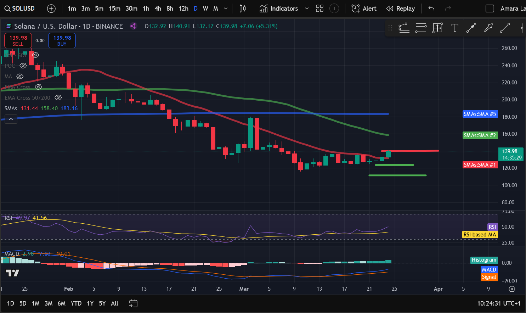
Task: Expand the more timeframes dropdown arrow
Action: click(x=226, y=9)
